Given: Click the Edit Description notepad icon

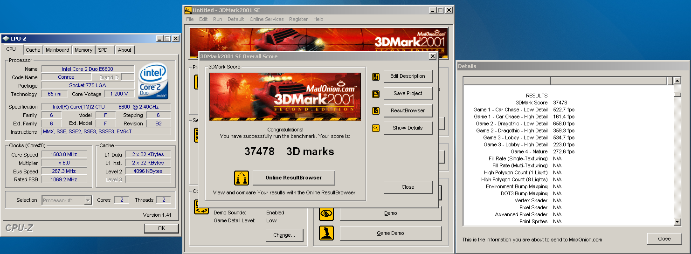Looking at the screenshot, I should coord(376,76).
